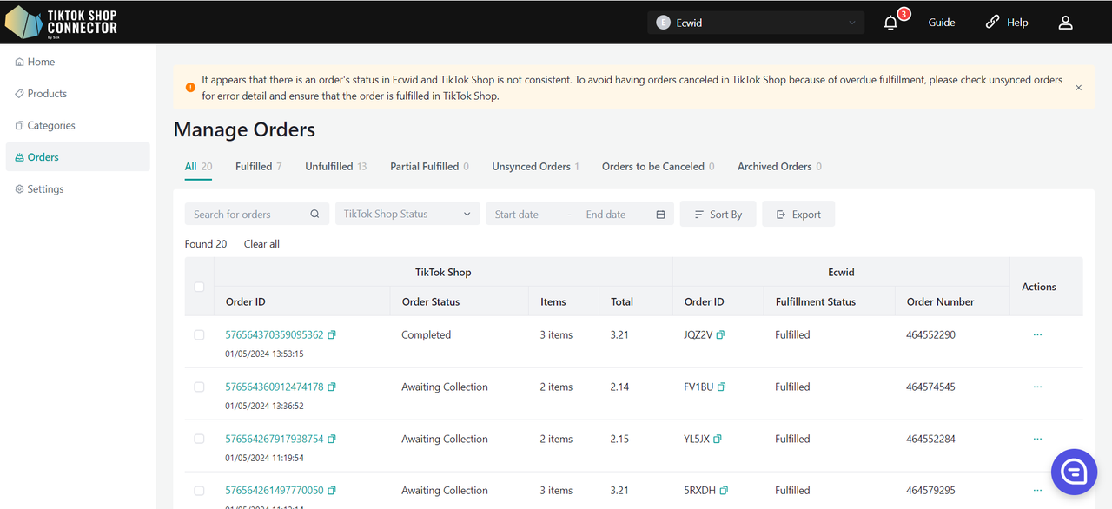Open actions menu for order 464552284
Screen dimensions: 1112x509
coord(1037,439)
